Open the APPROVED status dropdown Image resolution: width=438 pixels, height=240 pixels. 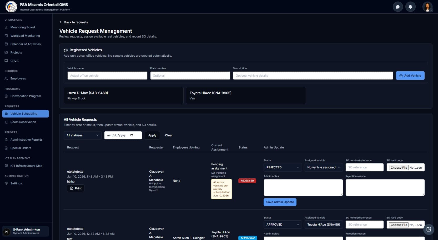click(x=283, y=225)
